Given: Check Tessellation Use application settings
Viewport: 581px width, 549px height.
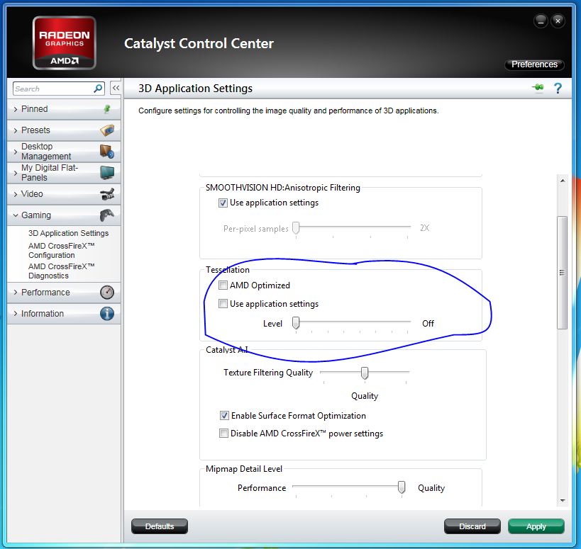Looking at the screenshot, I should coord(223,304).
